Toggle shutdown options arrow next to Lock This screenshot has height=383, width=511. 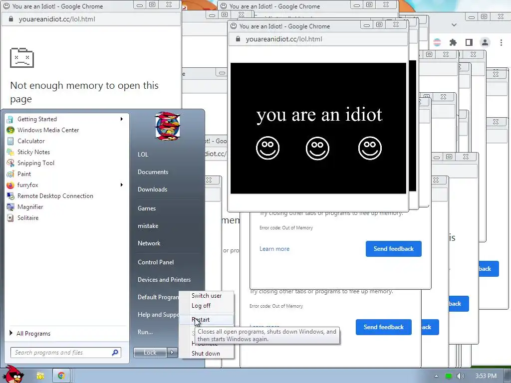click(172, 353)
